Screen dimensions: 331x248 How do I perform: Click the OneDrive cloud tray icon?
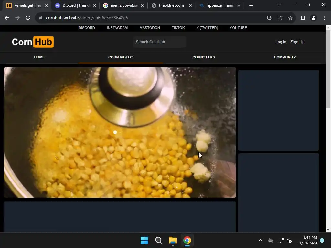point(271,240)
